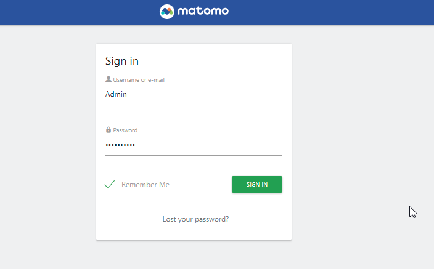Click the Admin text in username field
Image resolution: width=434 pixels, height=269 pixels.
click(x=116, y=95)
